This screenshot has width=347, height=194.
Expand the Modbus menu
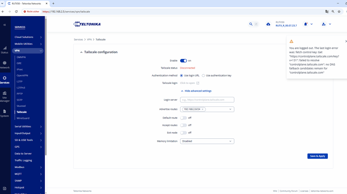(28, 167)
